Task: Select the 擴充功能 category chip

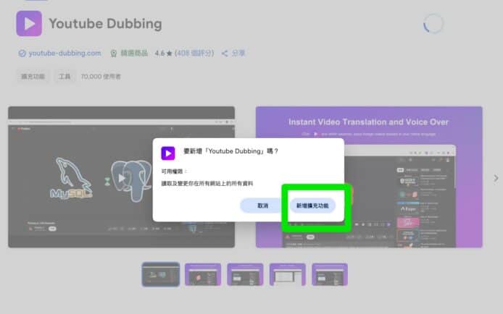Action: 33,76
